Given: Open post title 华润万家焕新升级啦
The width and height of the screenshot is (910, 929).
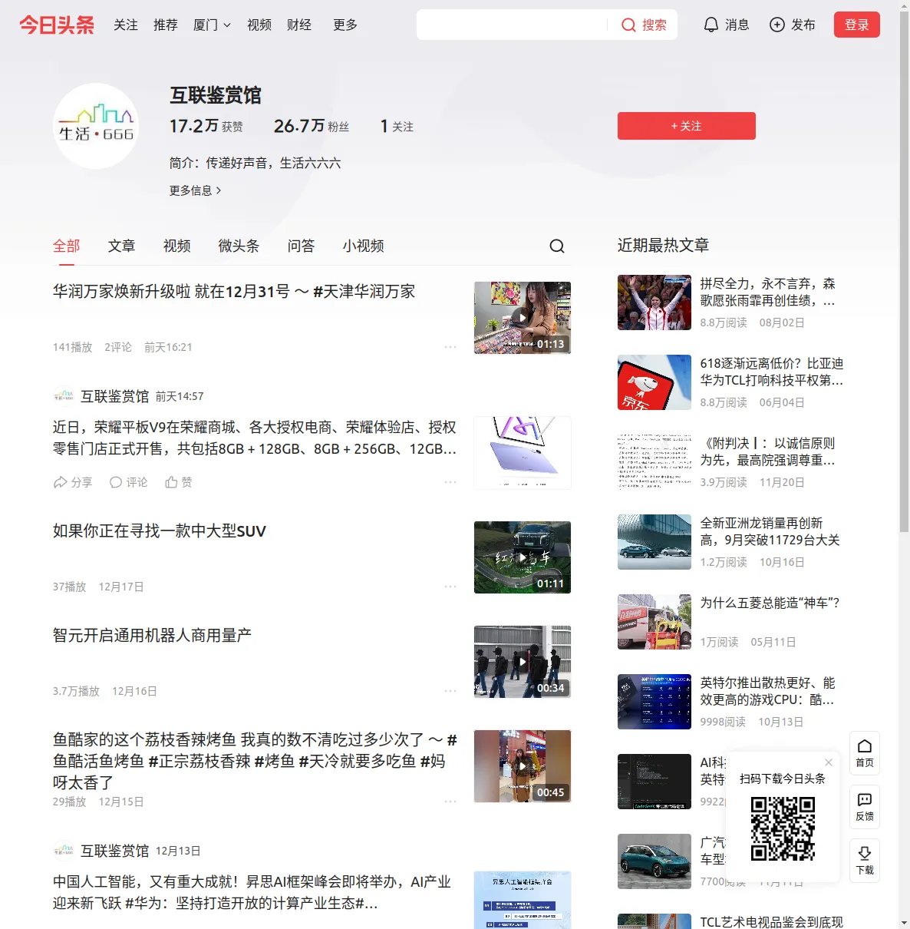Looking at the screenshot, I should [234, 292].
